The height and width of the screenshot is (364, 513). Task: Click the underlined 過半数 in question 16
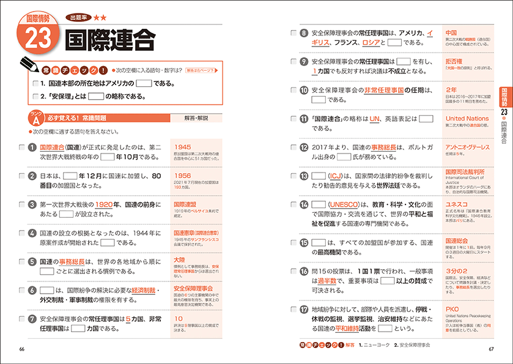(x=327, y=281)
